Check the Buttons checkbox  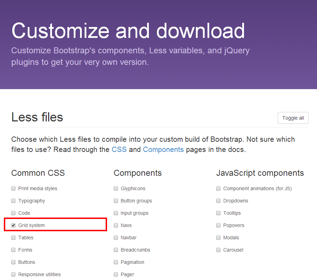13,262
